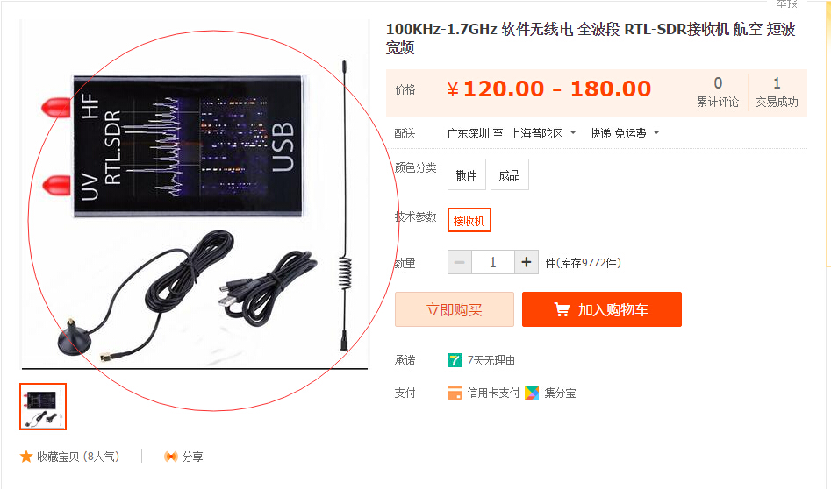
Task: View 交易成功 transaction count
Action: coord(777,92)
